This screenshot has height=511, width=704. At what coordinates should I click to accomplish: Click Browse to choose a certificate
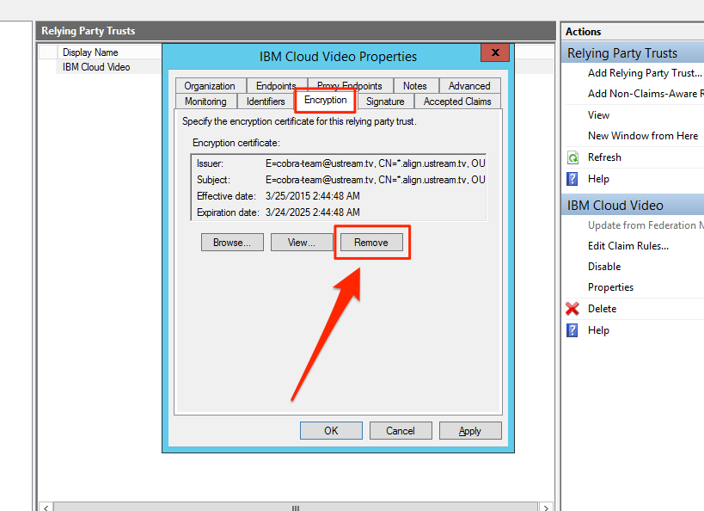coord(232,243)
